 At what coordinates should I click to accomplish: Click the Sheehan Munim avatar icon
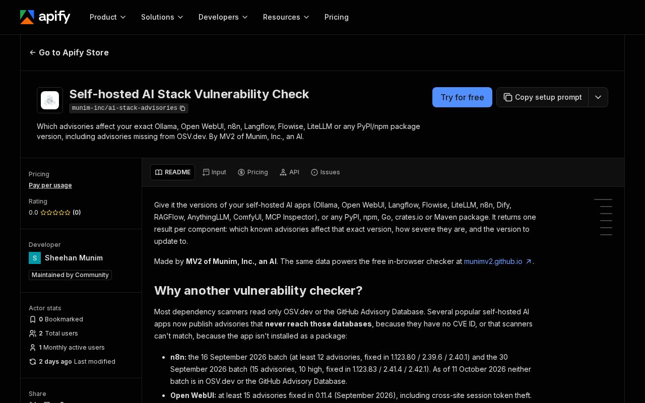coord(35,258)
